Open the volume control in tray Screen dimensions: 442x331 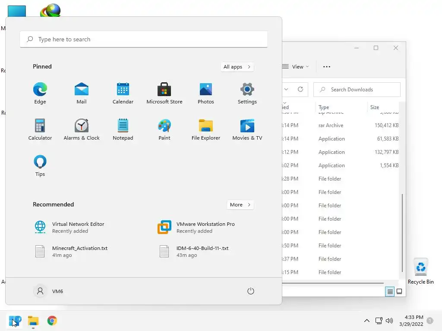click(x=389, y=321)
